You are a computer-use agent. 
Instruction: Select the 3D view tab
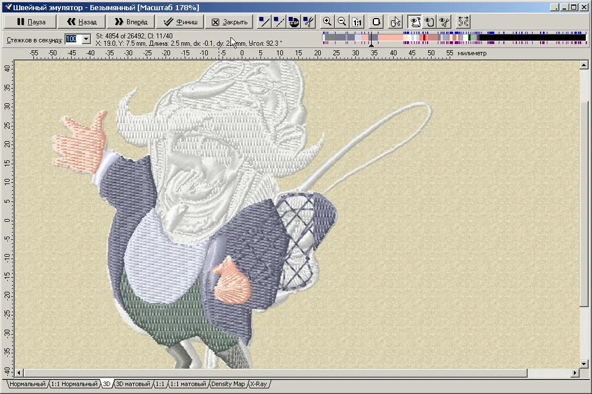tap(107, 384)
